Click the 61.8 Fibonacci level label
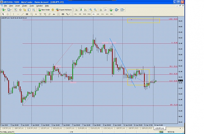The width and height of the screenshot is (204, 134). 173,81
